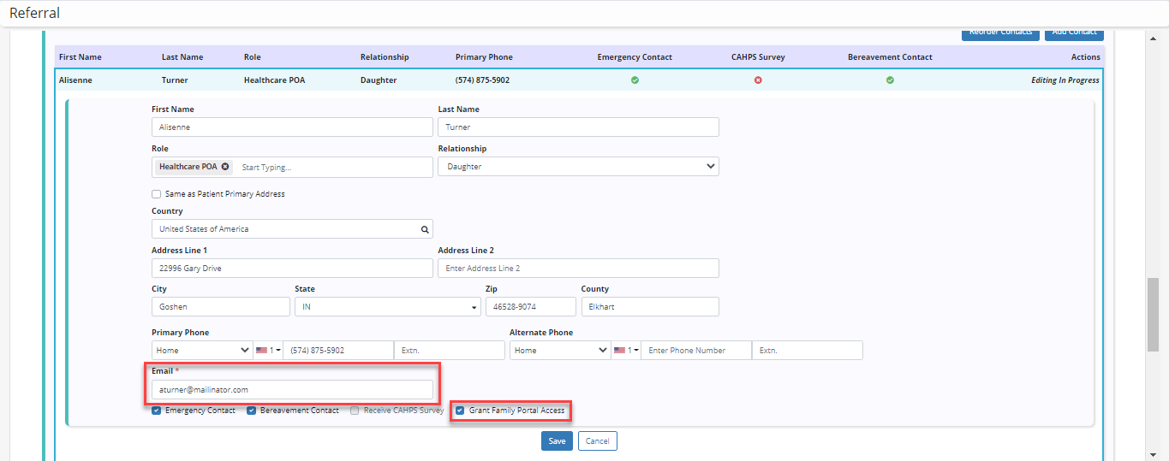This screenshot has width=1169, height=461.
Task: Open the Relationship dropdown
Action: coord(578,167)
